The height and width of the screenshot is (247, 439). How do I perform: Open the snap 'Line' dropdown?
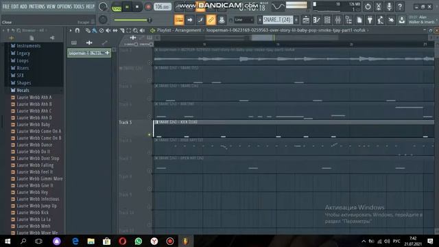point(244,20)
